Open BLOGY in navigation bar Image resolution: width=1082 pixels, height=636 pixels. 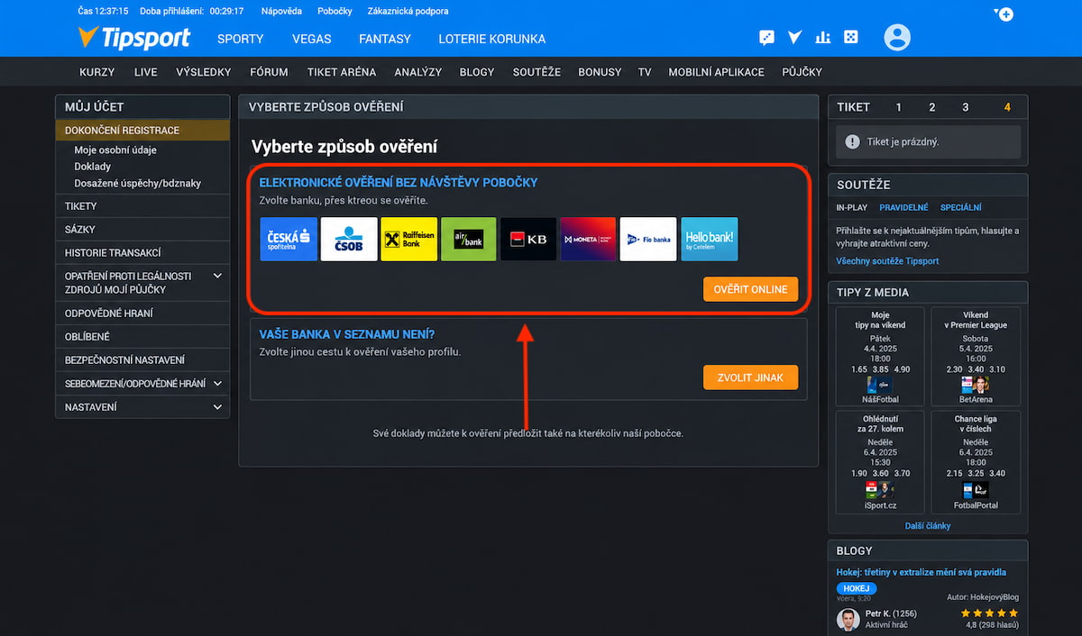pos(477,72)
